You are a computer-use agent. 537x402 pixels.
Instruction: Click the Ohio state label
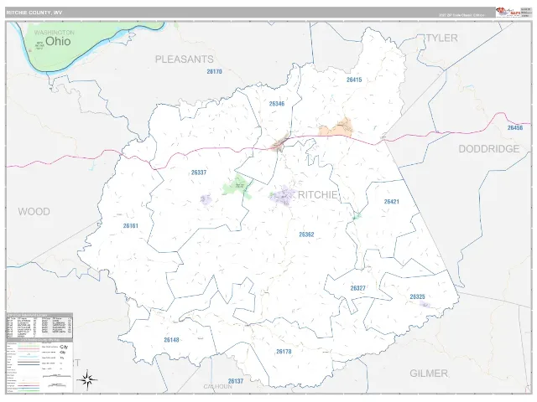click(x=58, y=41)
